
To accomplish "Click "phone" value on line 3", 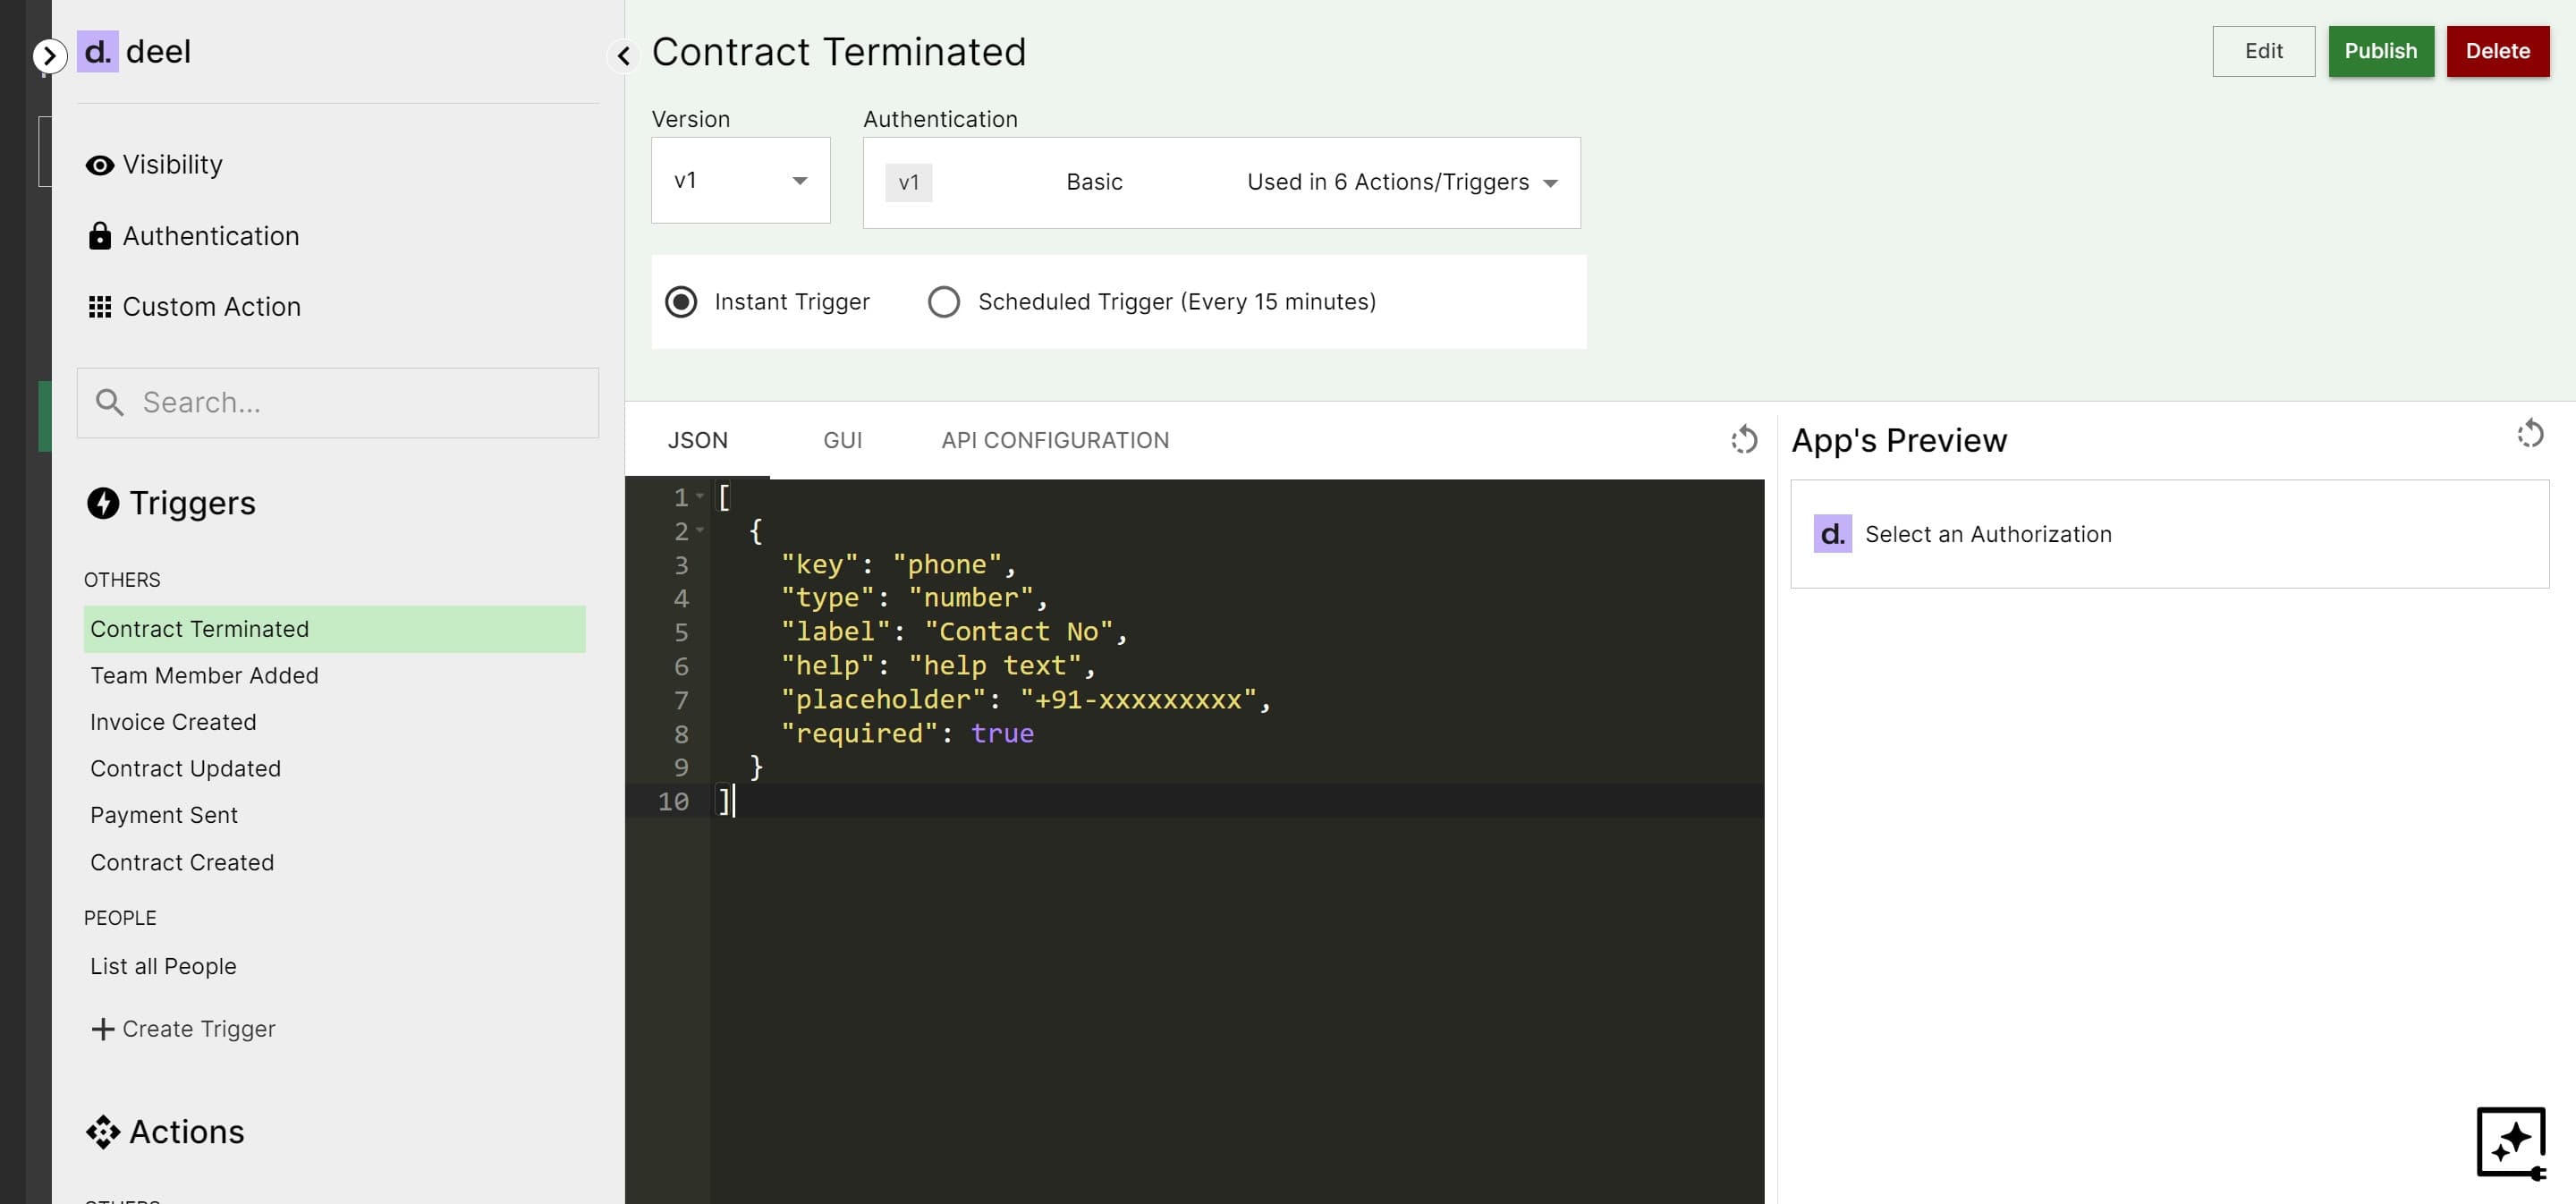I will click(947, 565).
